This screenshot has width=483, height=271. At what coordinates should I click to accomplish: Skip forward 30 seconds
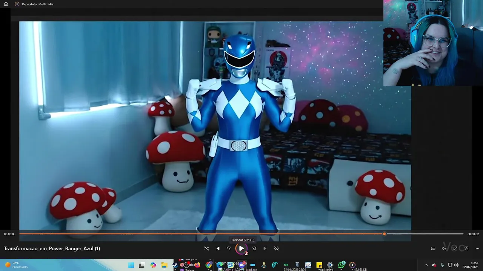254,248
